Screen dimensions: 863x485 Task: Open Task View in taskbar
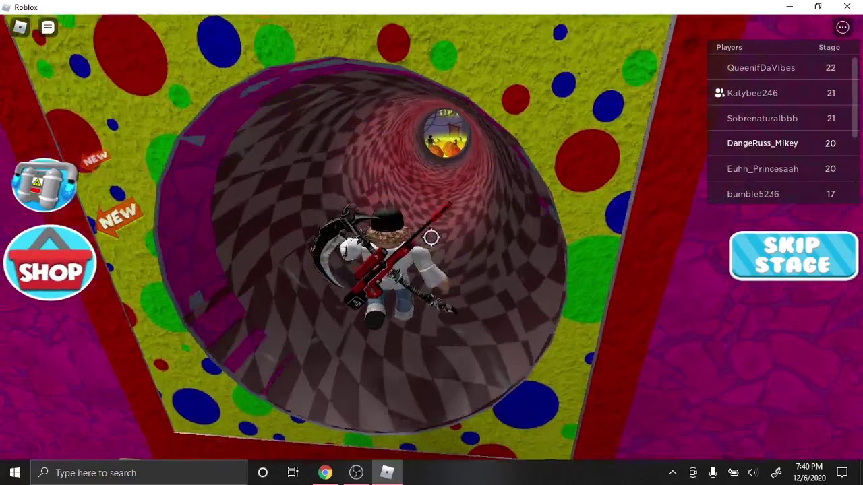pyautogui.click(x=293, y=472)
